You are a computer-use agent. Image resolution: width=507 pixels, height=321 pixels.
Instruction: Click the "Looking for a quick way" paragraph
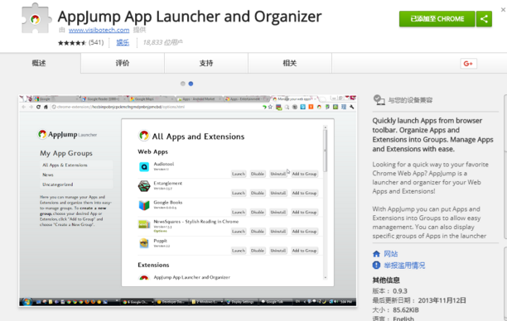point(430,178)
